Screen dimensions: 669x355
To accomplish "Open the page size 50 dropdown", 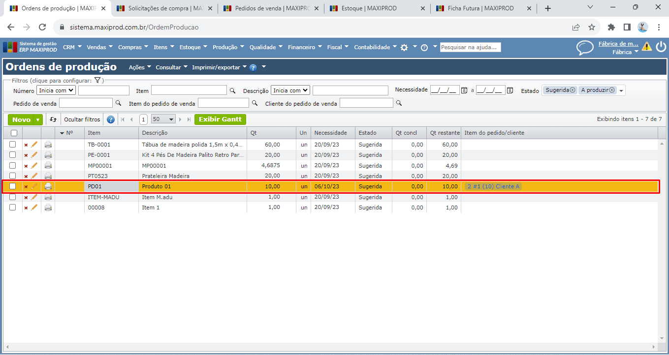I will (164, 119).
